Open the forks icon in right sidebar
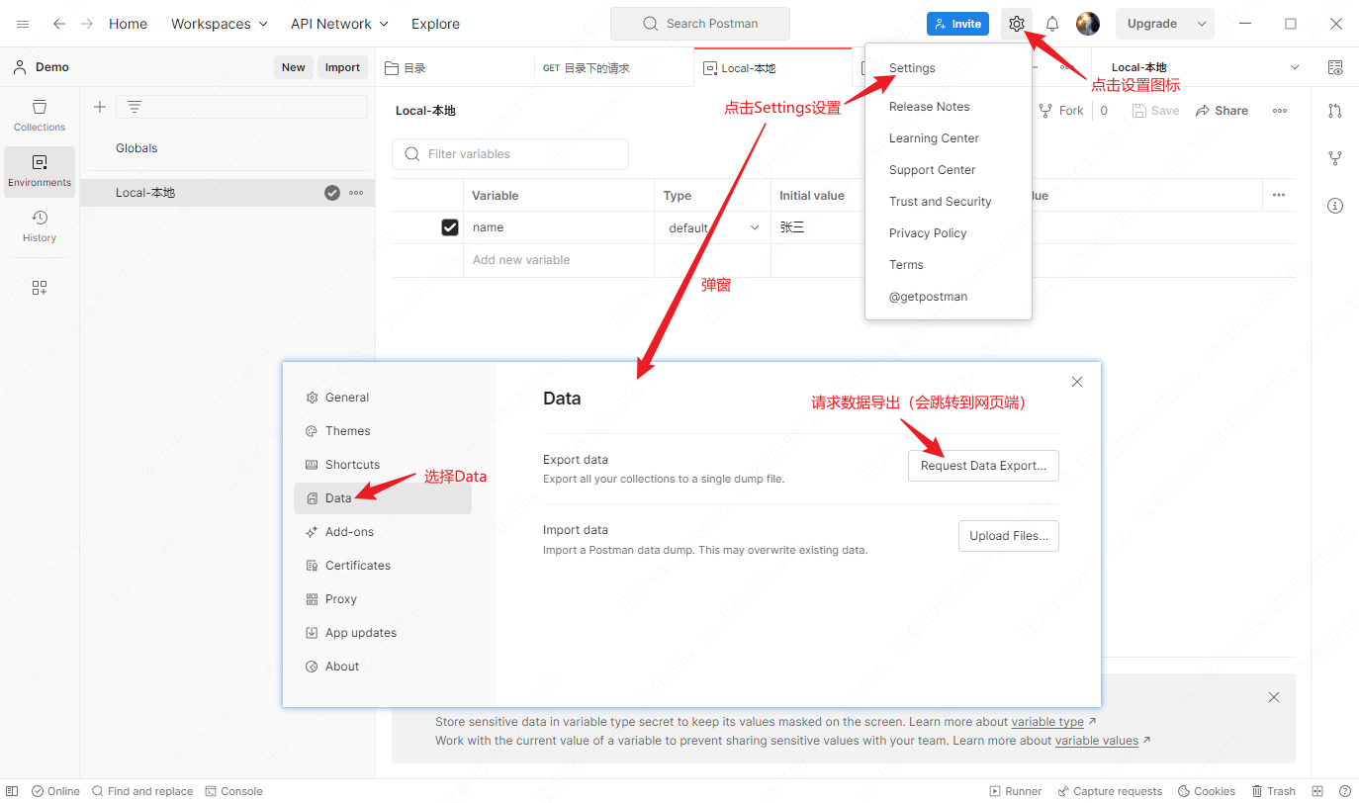1359x803 pixels. coord(1335,158)
